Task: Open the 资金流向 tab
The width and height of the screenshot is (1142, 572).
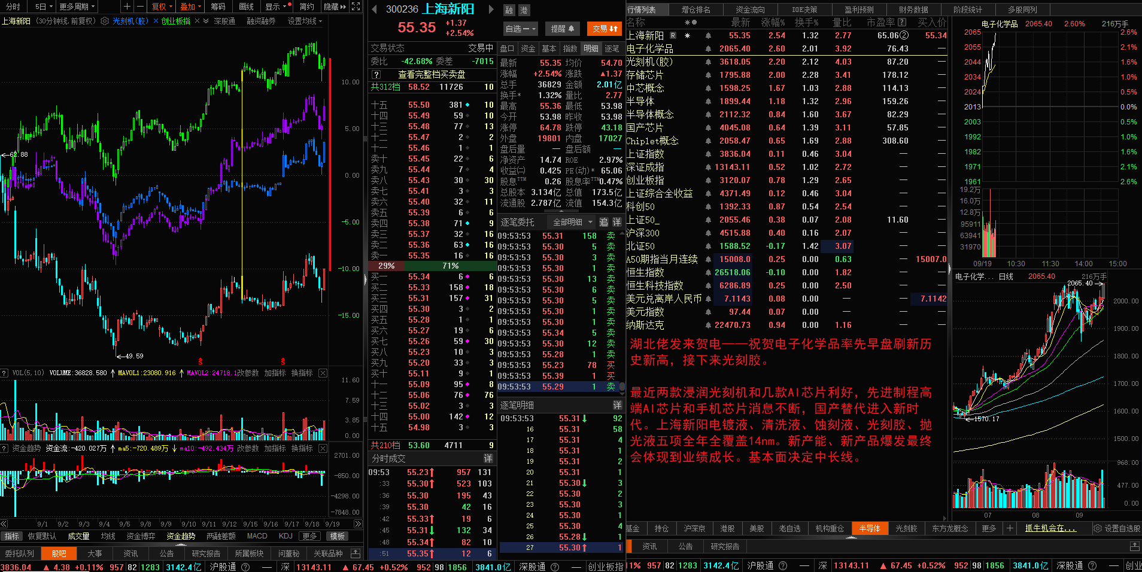Action: click(x=750, y=10)
